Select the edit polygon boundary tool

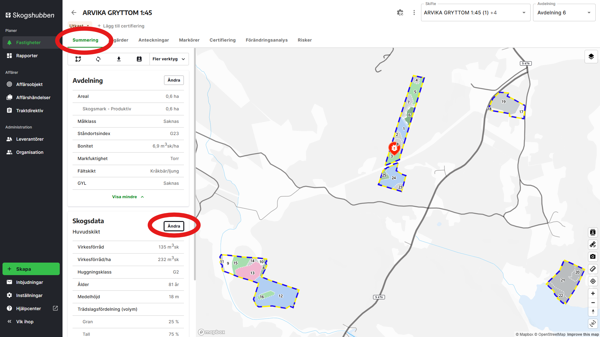(78, 59)
